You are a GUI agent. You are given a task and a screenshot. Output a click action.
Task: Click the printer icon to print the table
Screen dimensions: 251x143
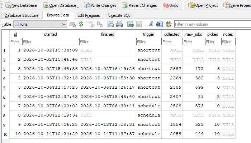point(119,24)
